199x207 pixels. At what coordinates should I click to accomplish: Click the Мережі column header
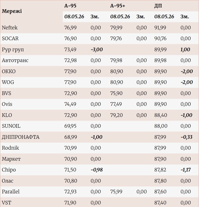click(12, 11)
